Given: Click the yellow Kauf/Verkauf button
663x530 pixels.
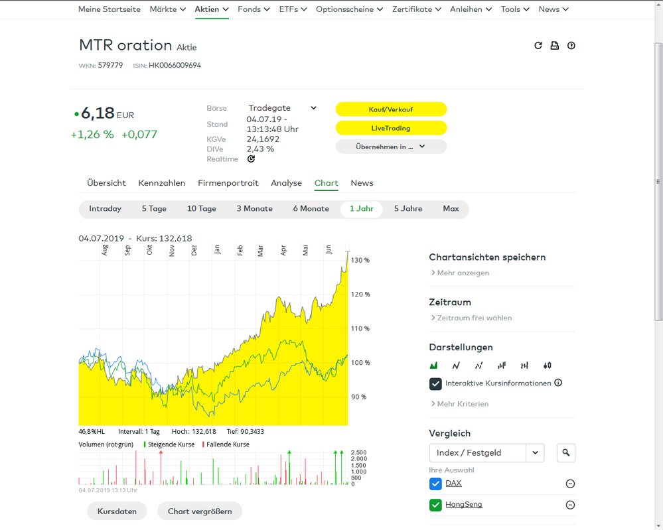Looking at the screenshot, I should (x=391, y=109).
